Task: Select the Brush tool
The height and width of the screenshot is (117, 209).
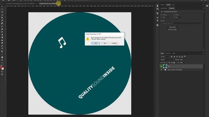Action: click(2, 26)
